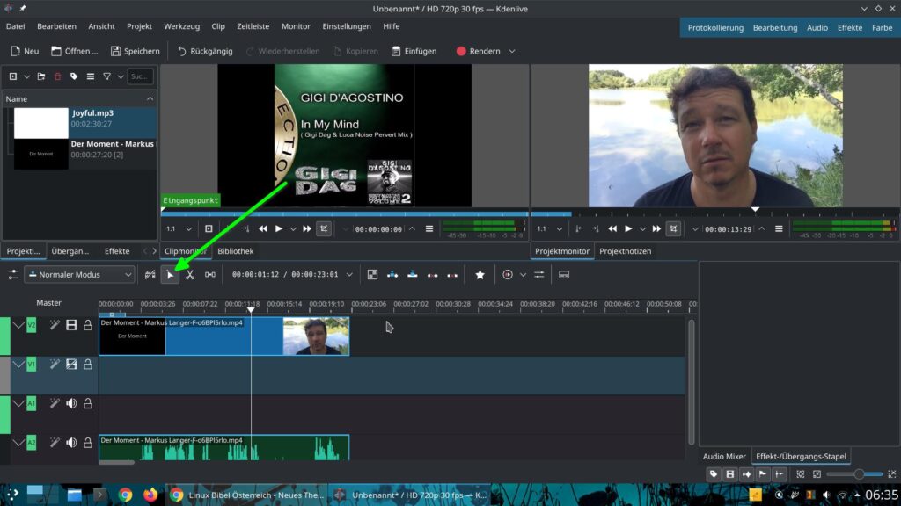The height and width of the screenshot is (506, 901).
Task: Click the selection arrow tool in timeline toolbar
Action: pyautogui.click(x=170, y=275)
